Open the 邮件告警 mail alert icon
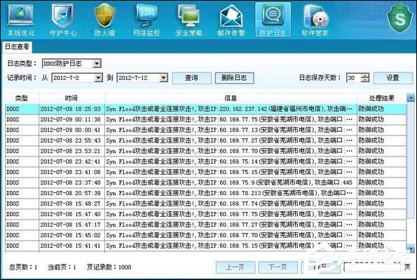The width and height of the screenshot is (417, 280). coord(231,20)
